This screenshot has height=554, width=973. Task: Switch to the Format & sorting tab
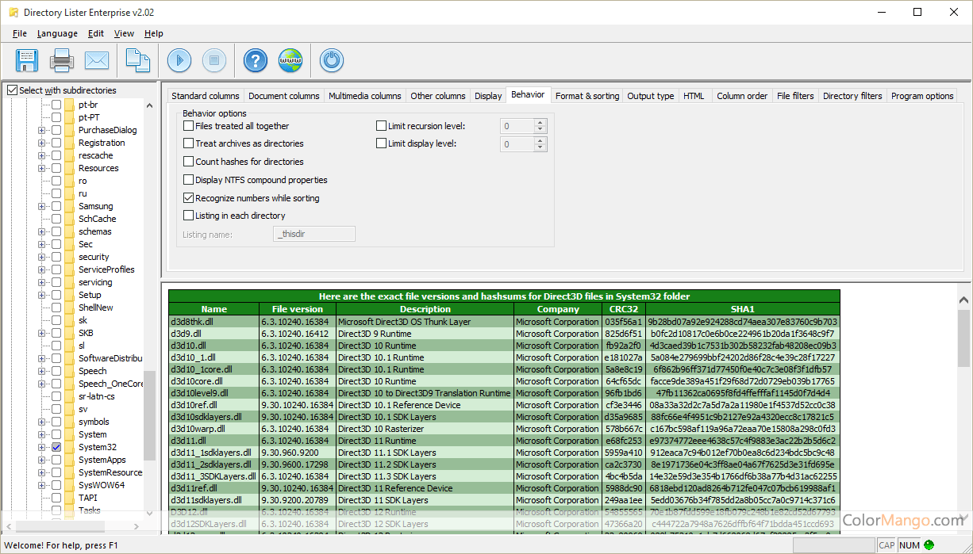click(x=586, y=96)
